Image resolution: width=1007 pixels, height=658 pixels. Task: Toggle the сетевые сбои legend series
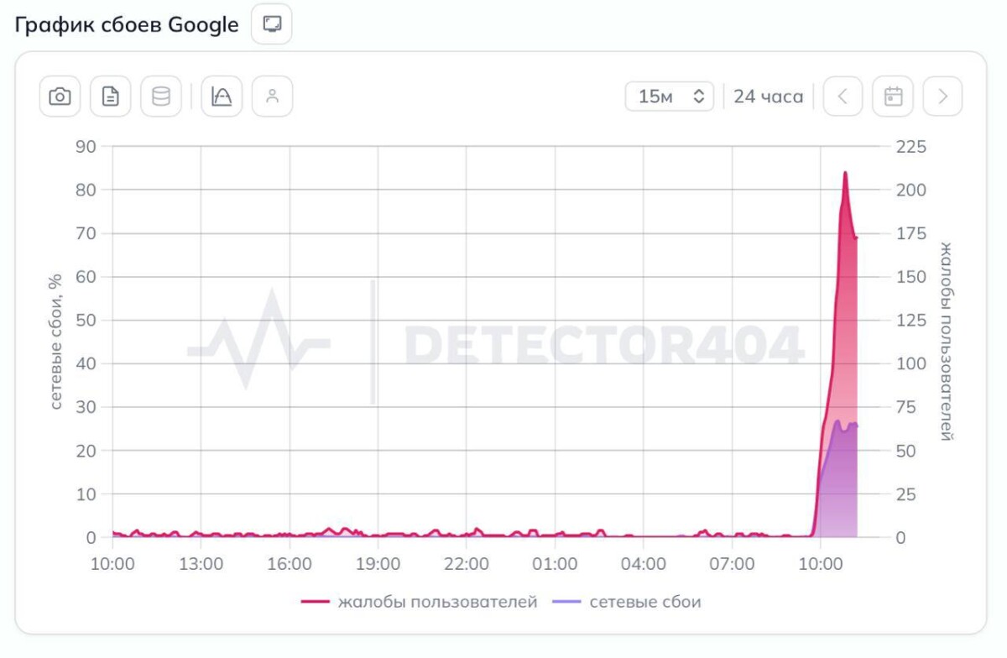(x=626, y=602)
